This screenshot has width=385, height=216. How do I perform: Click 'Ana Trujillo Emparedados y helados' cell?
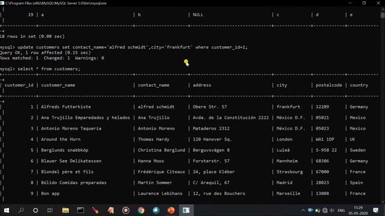coord(85,118)
